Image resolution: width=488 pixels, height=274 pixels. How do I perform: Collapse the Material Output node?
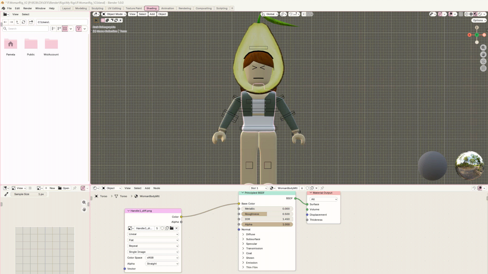tap(311, 193)
